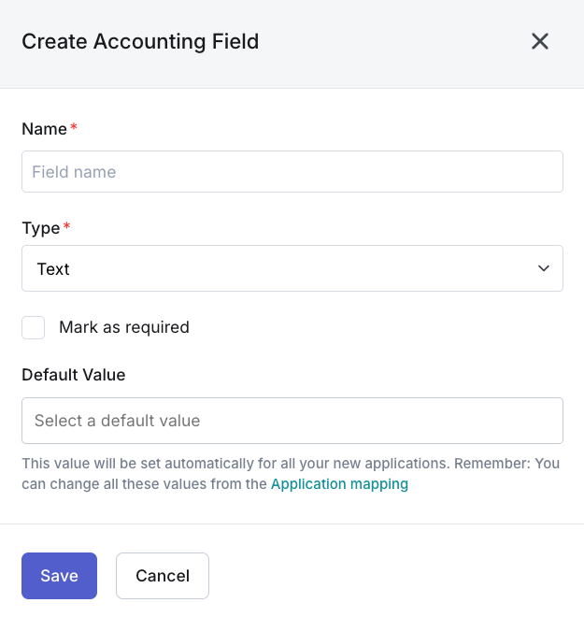Open the Type dropdown
This screenshot has width=584, height=617.
[x=292, y=268]
